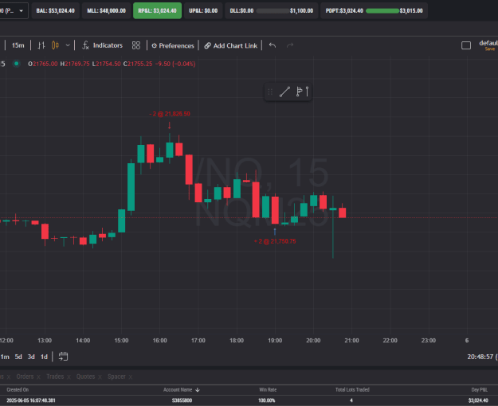Switch to the Orders tab

(25, 377)
